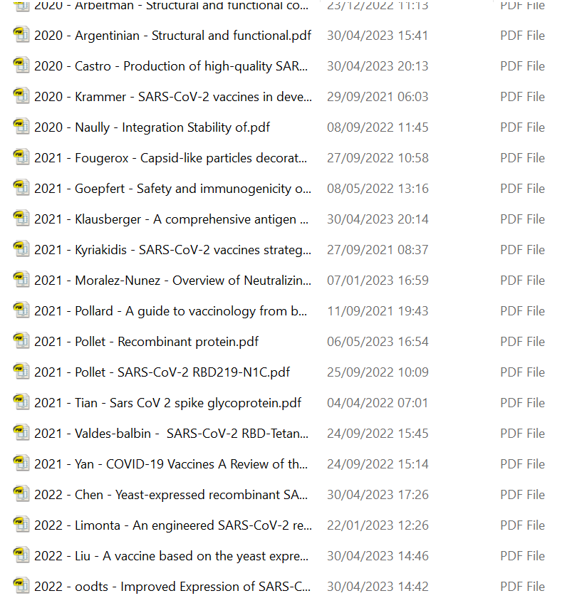Select 2022 oodts Improved Expression file name

pos(172,587)
